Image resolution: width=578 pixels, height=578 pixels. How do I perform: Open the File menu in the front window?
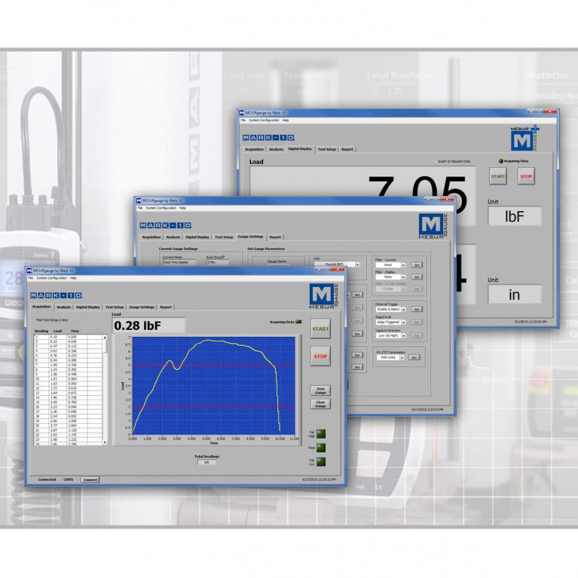(x=31, y=278)
